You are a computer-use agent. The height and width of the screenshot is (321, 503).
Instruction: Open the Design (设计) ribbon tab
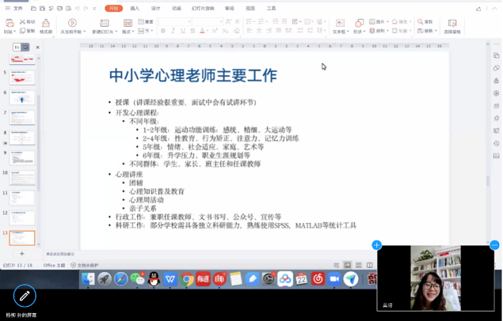point(155,8)
